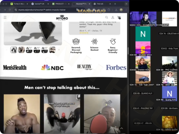Click the MYORO crown logo

pos(62,18)
